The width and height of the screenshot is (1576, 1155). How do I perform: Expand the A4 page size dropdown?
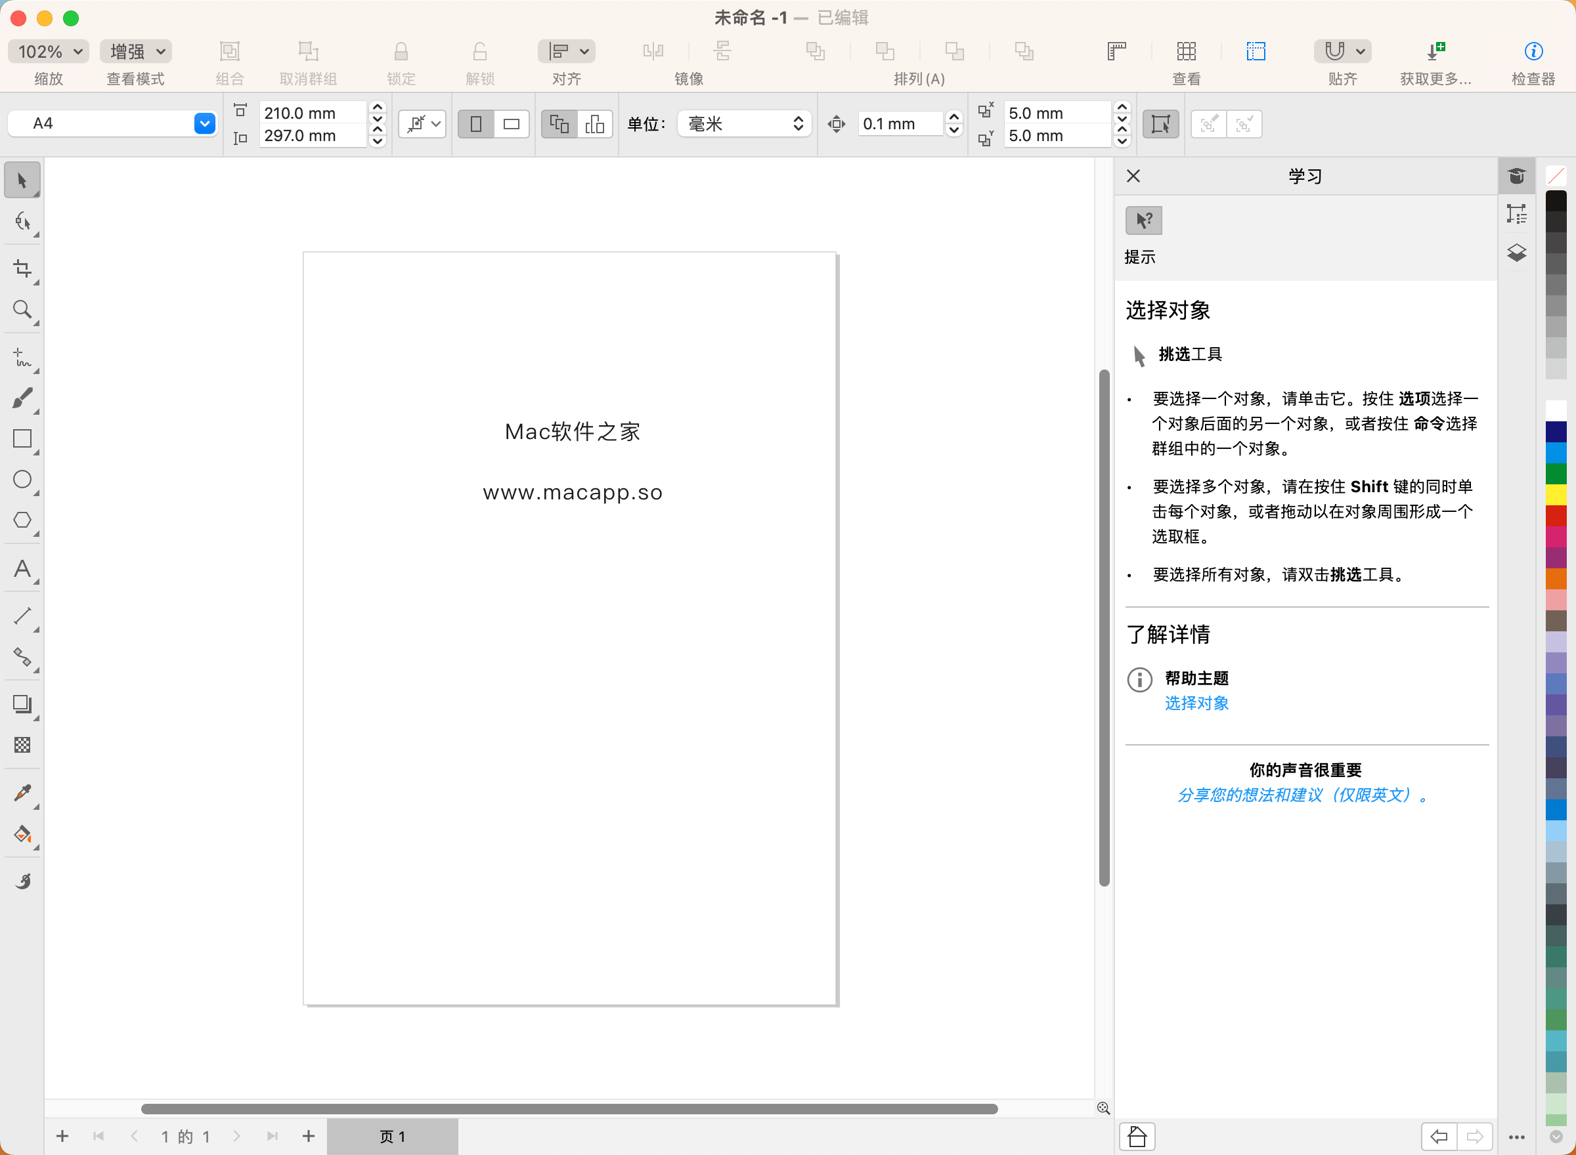click(x=204, y=124)
